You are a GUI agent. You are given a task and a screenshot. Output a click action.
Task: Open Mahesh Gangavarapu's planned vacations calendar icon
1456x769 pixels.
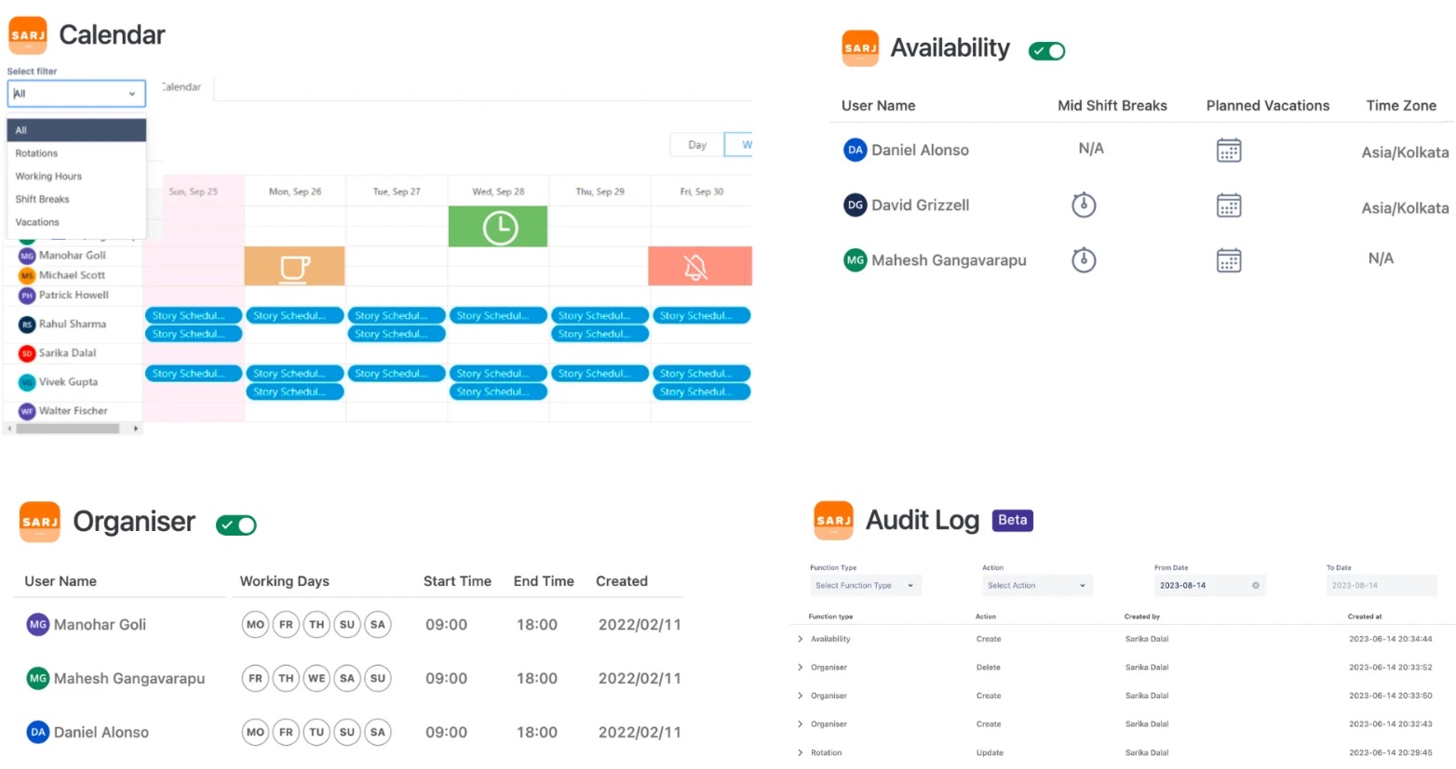point(1229,260)
